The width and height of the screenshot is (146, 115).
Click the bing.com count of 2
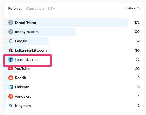click(x=139, y=106)
